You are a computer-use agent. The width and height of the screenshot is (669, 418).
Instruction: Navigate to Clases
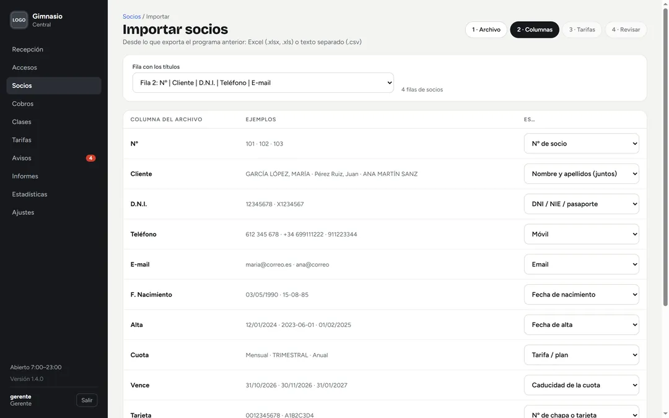(54, 122)
